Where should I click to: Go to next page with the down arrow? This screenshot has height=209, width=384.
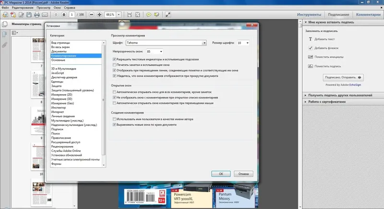pos(64,15)
